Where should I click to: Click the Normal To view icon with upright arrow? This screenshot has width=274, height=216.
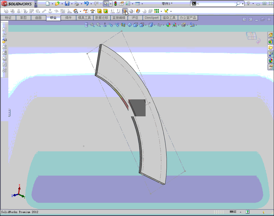(x=105, y=25)
